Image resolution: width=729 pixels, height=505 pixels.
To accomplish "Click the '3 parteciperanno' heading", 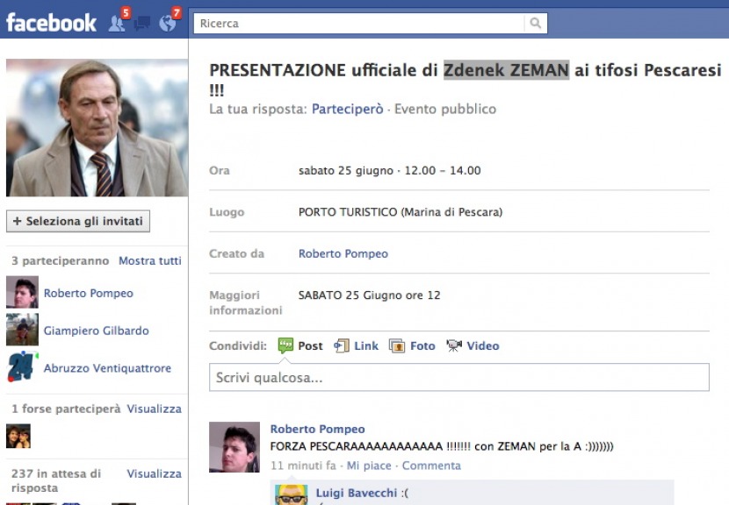I will click(x=60, y=261).
